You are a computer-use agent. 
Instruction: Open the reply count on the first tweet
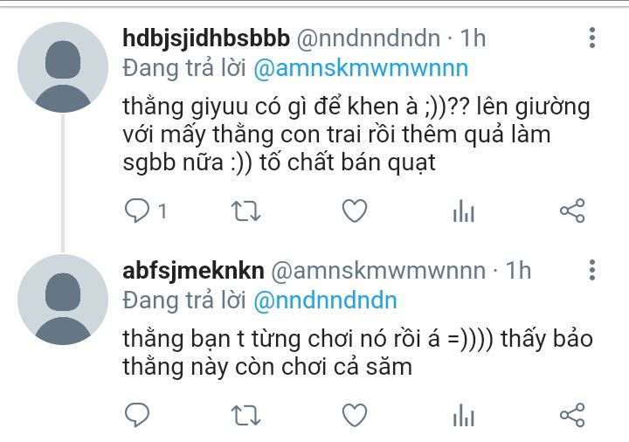[162, 211]
